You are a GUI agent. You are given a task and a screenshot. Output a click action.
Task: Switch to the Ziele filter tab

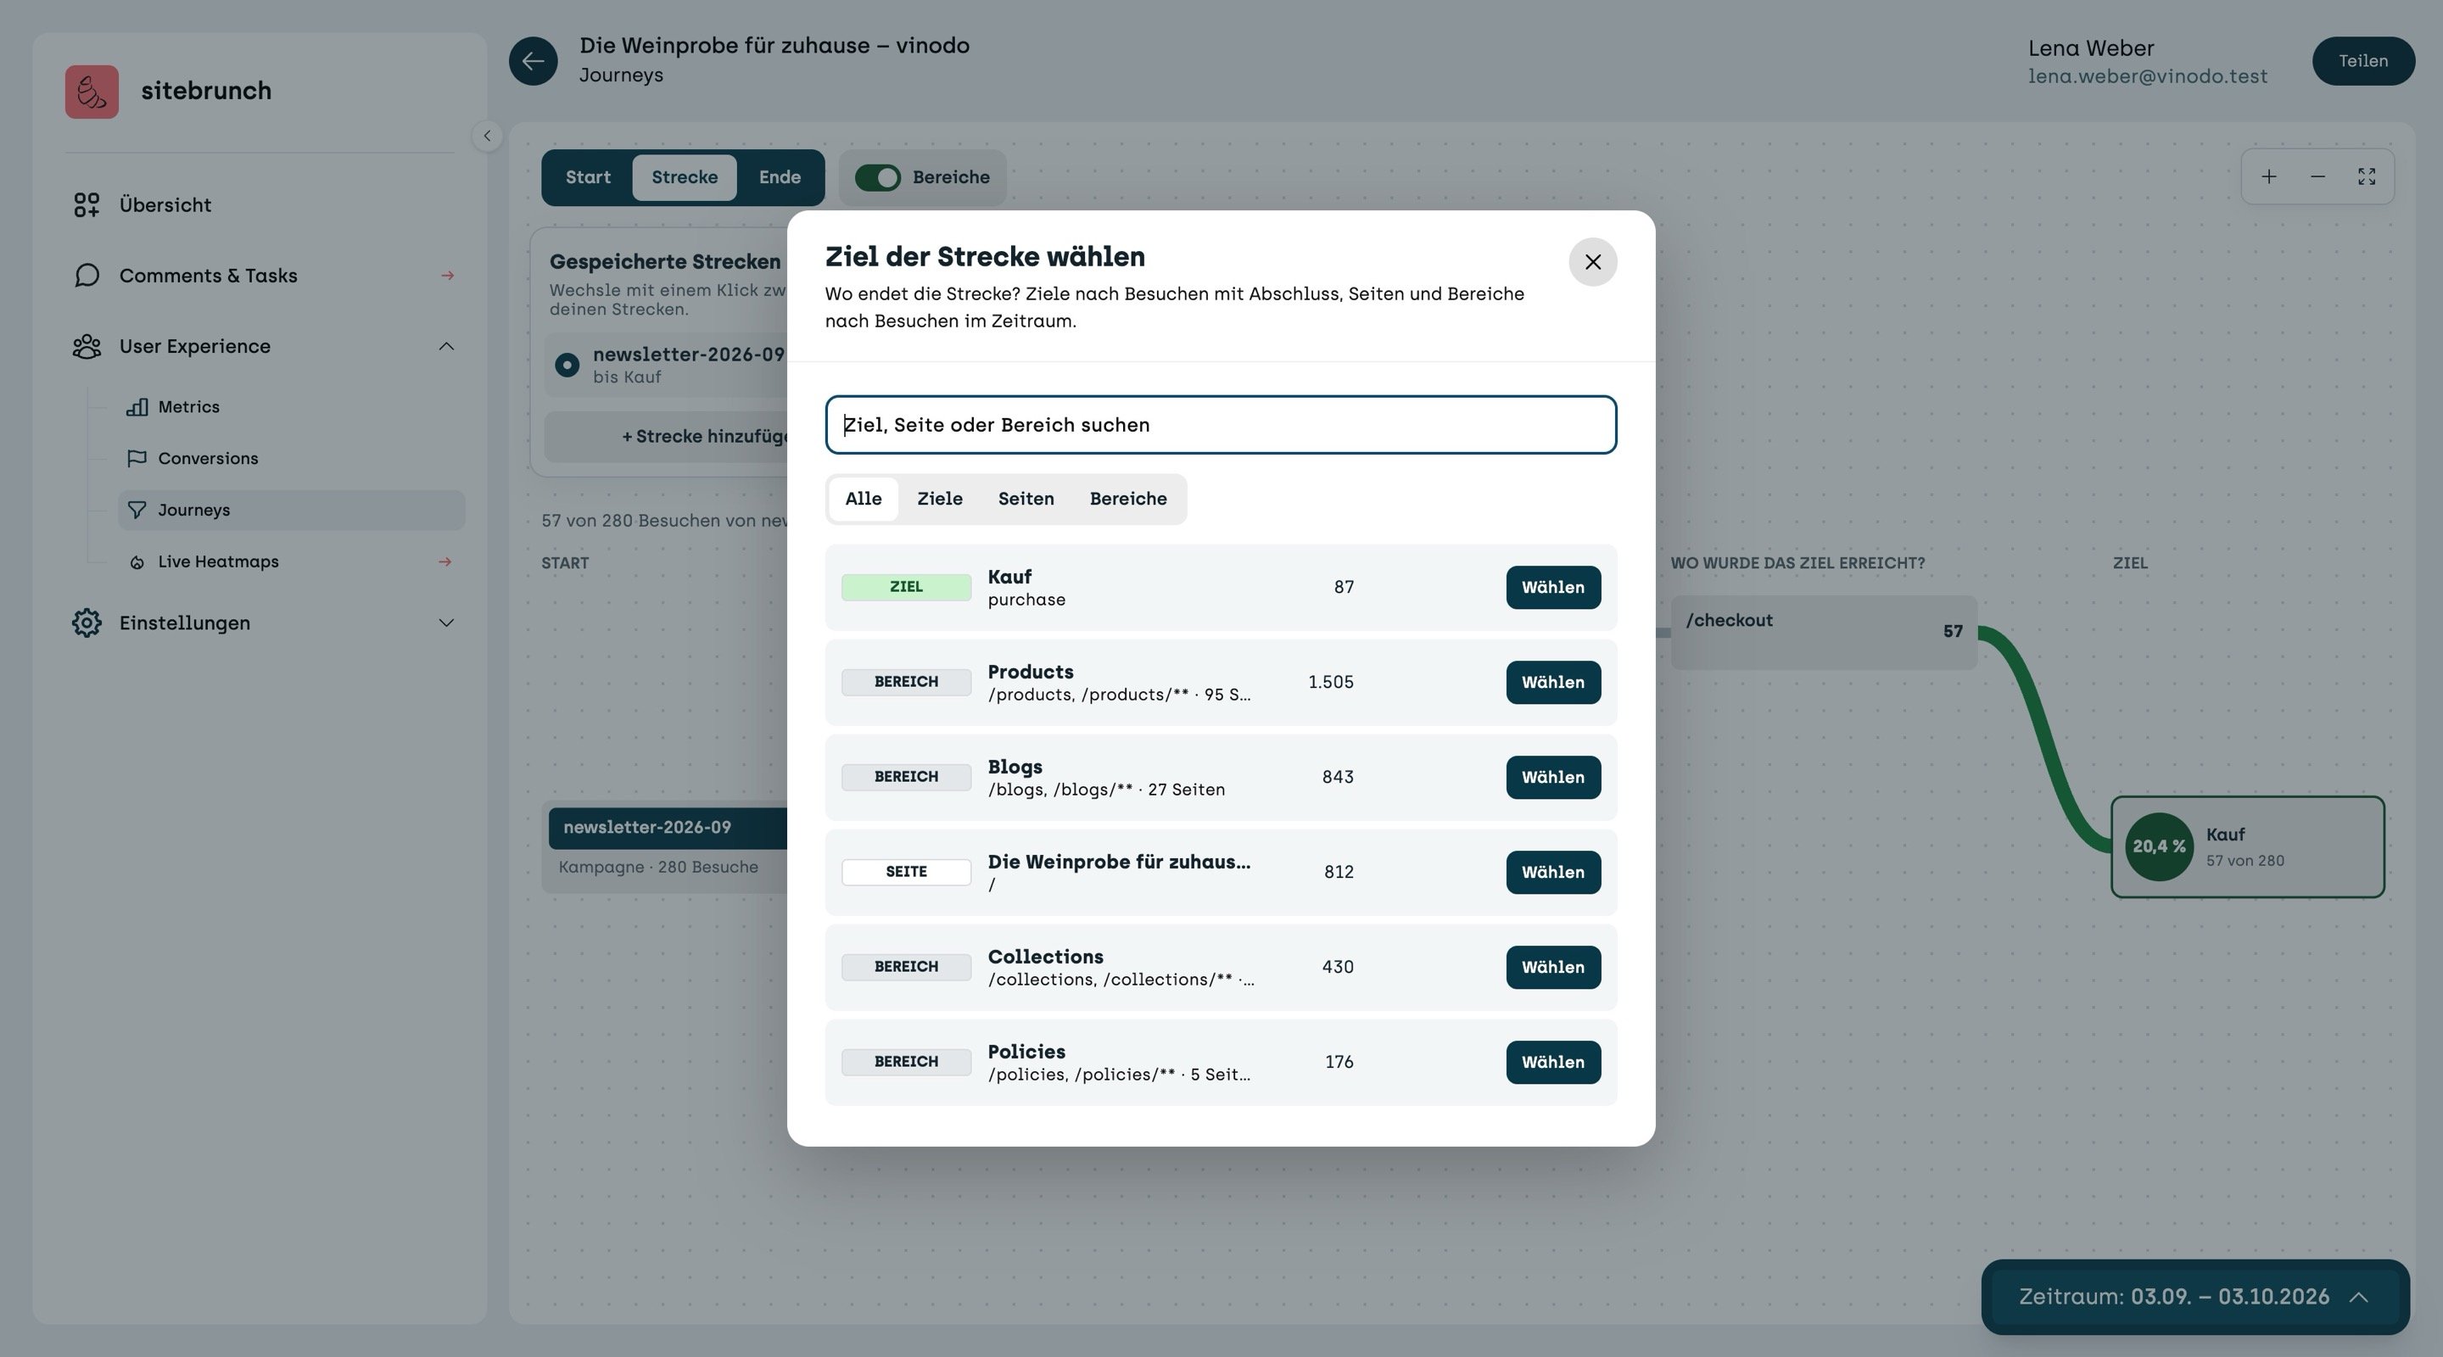tap(940, 499)
